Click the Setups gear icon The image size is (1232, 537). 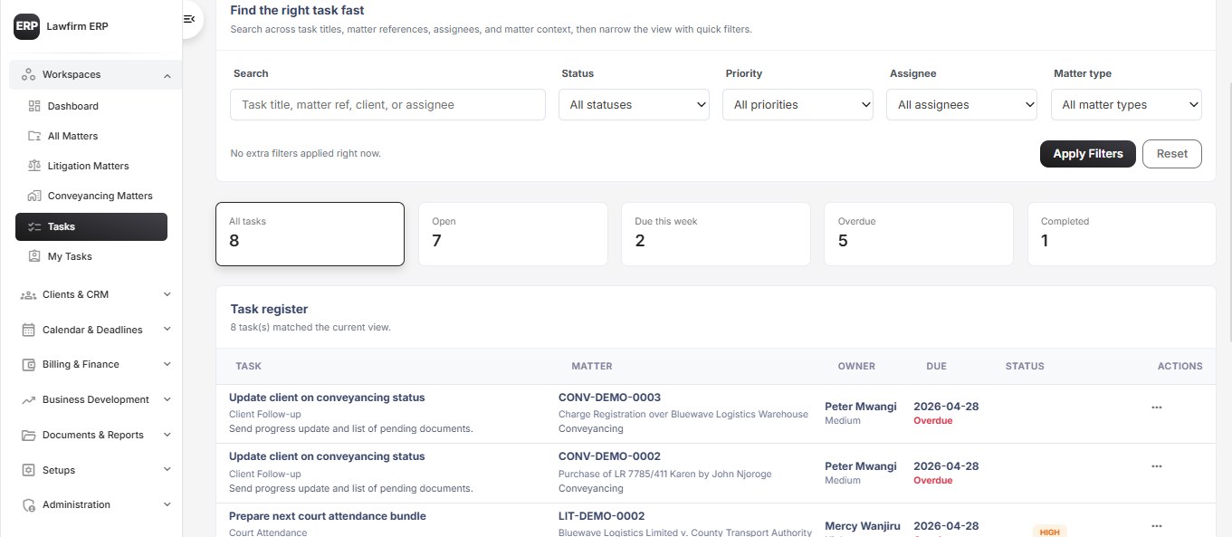click(x=28, y=470)
